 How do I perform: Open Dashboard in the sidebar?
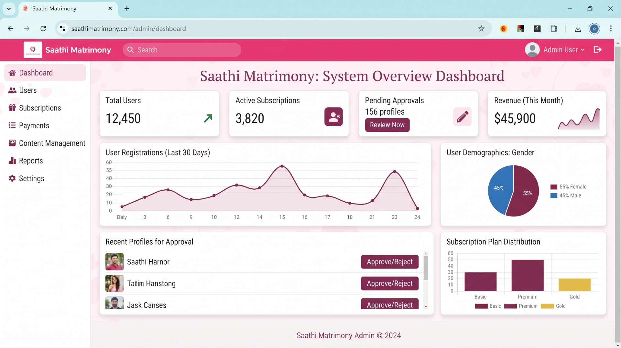tap(45, 73)
